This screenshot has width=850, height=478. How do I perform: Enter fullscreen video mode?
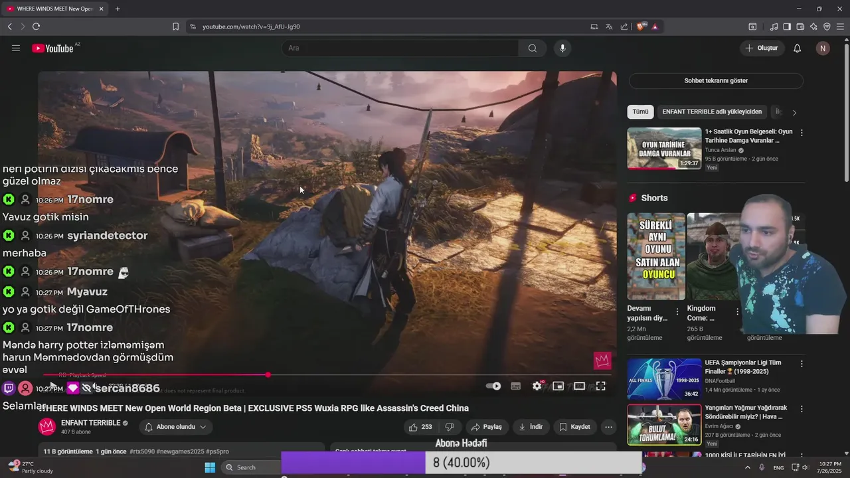tap(601, 386)
